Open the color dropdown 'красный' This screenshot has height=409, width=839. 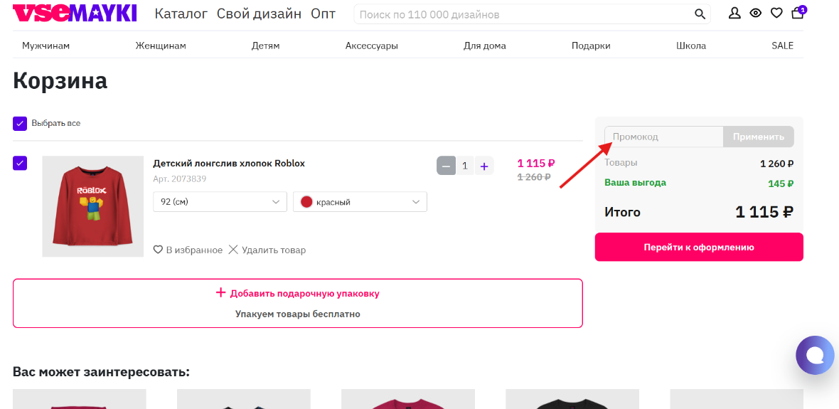pos(360,202)
